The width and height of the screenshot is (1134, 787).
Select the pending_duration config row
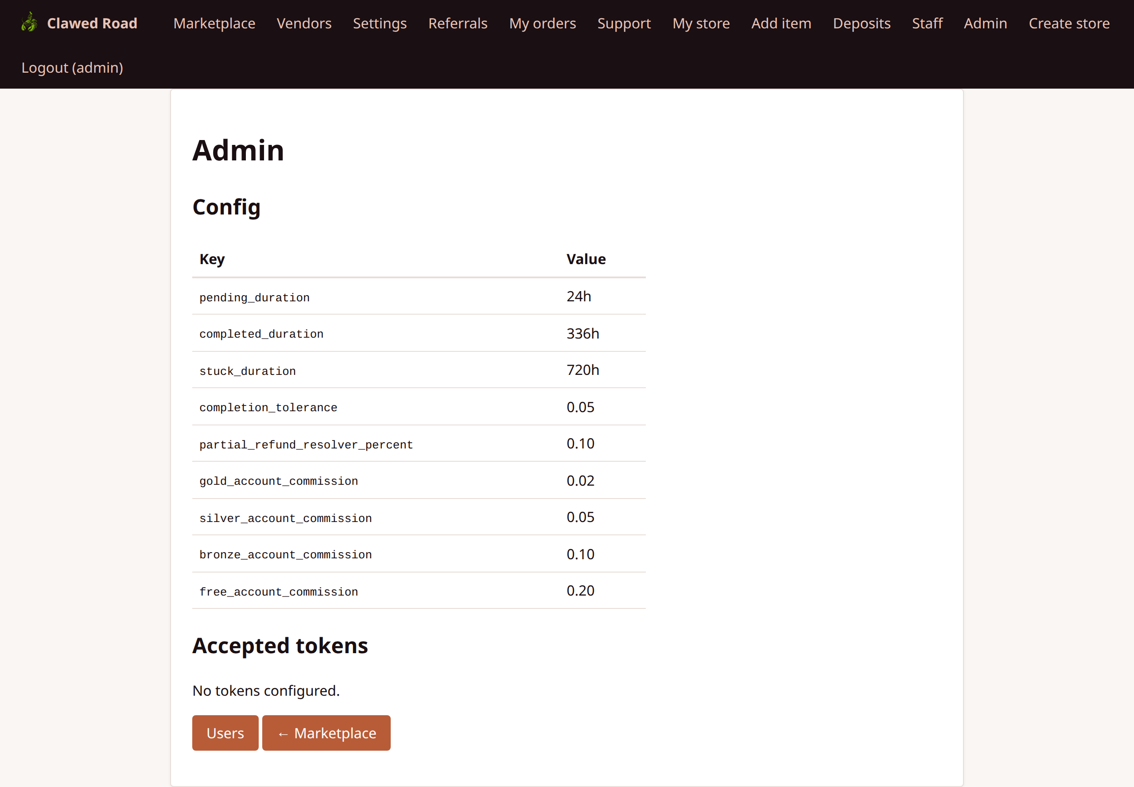click(x=254, y=297)
